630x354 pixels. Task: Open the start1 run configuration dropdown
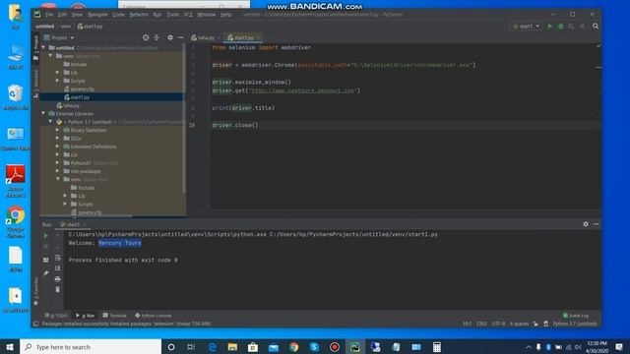pyautogui.click(x=526, y=27)
